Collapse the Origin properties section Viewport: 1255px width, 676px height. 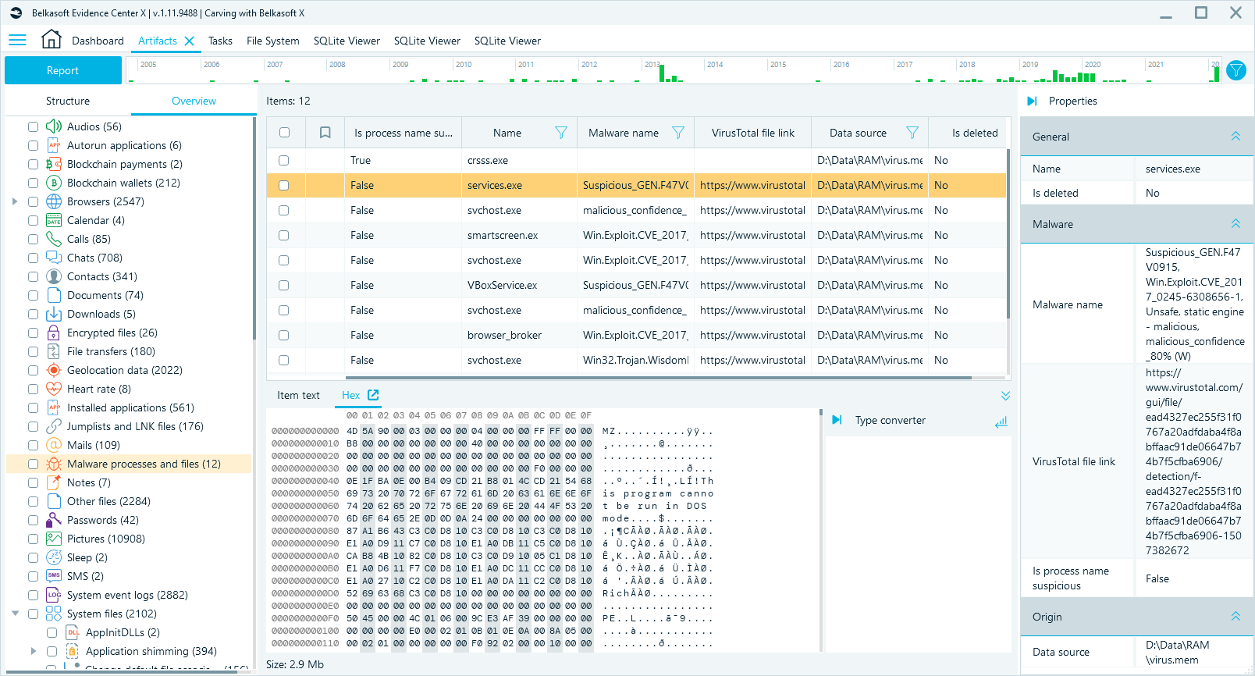tap(1235, 617)
